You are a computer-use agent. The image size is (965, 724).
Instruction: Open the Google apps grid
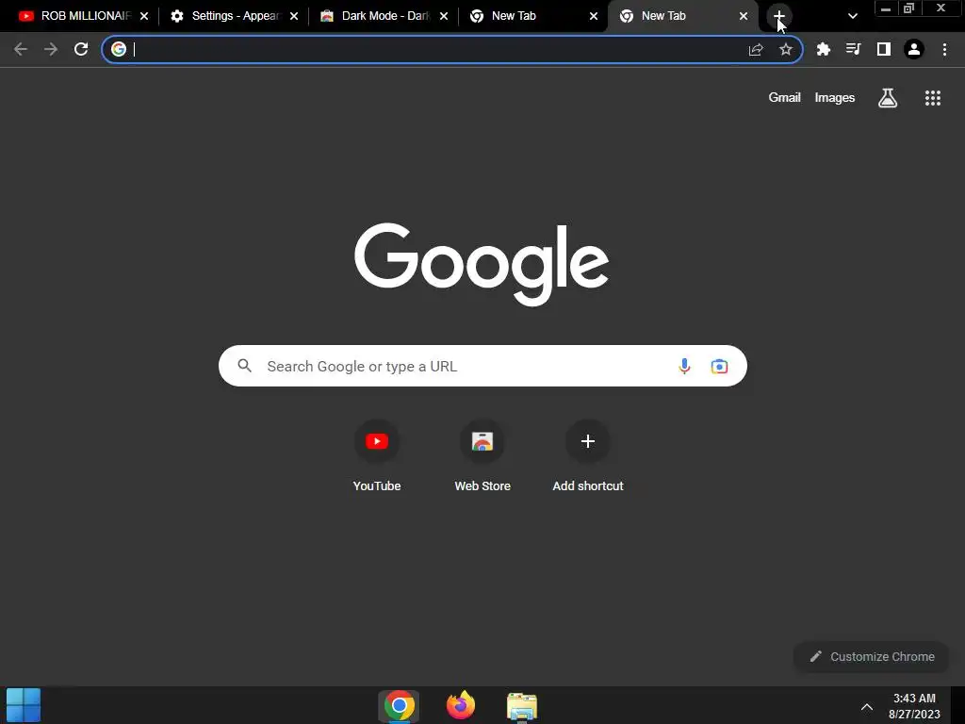(x=933, y=98)
